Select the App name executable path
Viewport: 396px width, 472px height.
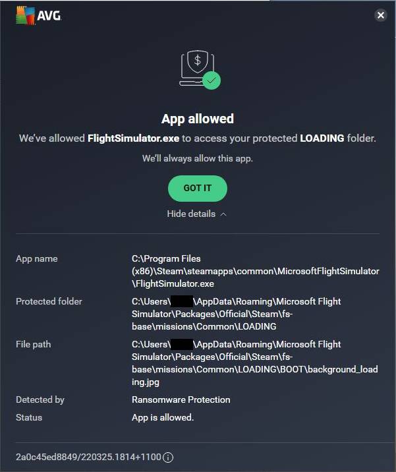pos(255,271)
